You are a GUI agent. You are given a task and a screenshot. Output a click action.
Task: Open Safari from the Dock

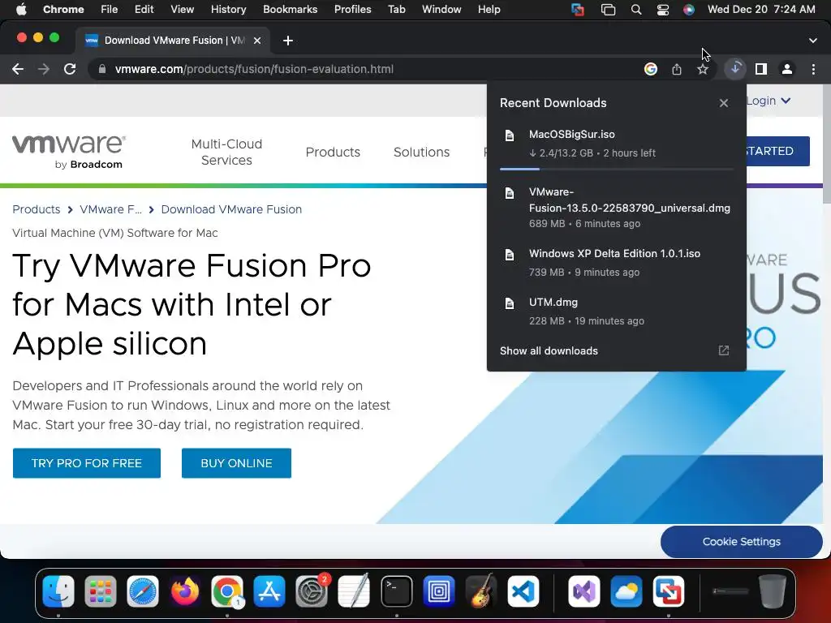(x=143, y=591)
